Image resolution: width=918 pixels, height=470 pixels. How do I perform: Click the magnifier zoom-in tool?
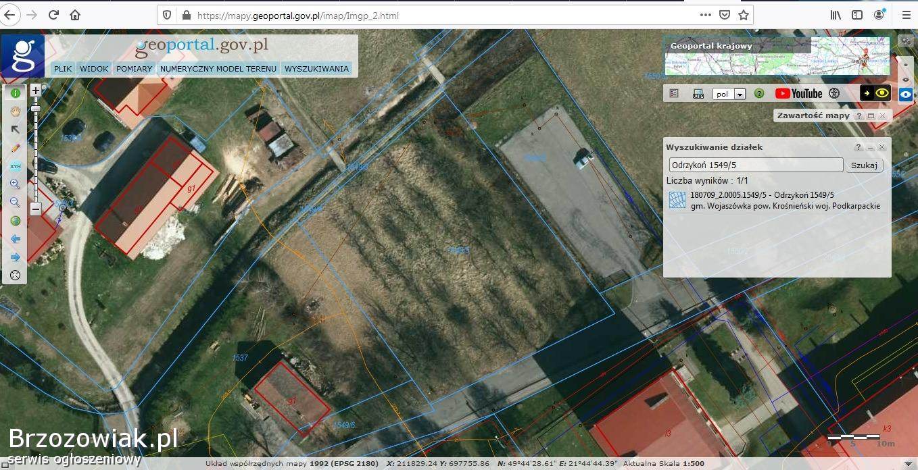click(15, 184)
